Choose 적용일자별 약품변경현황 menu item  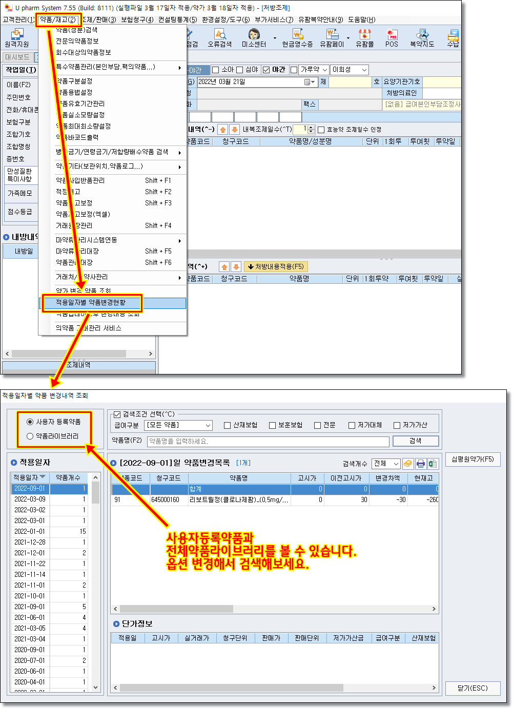point(91,303)
